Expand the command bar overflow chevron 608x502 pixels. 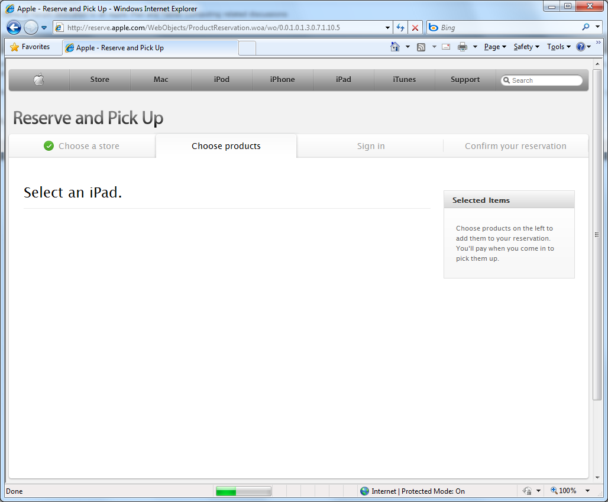pos(599,42)
